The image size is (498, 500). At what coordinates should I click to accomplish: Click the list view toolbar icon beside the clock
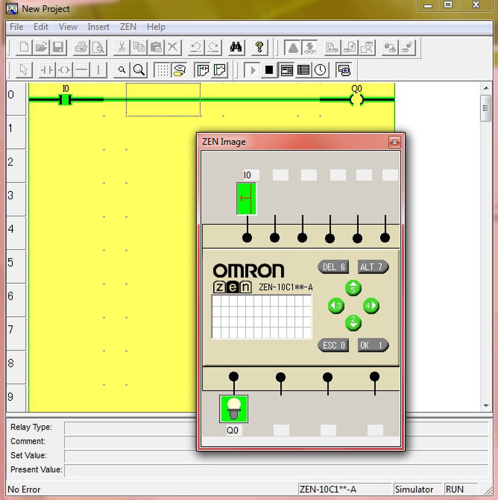click(303, 70)
